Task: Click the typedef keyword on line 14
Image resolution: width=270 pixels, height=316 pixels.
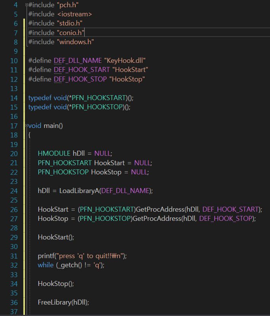Action: (x=40, y=98)
